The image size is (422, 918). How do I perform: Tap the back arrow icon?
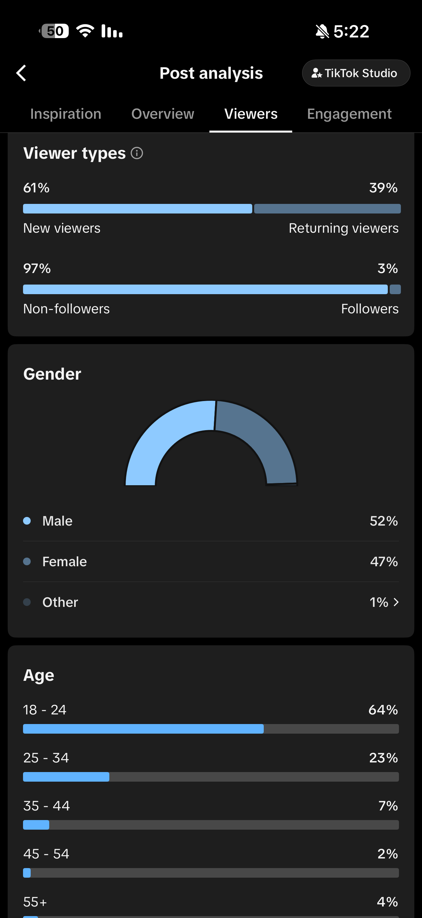(21, 73)
